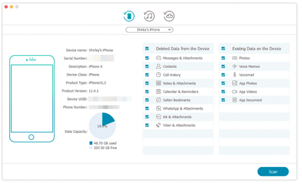Click the 'Existing Data on the Device' heading
302x188 pixels.
click(x=257, y=49)
